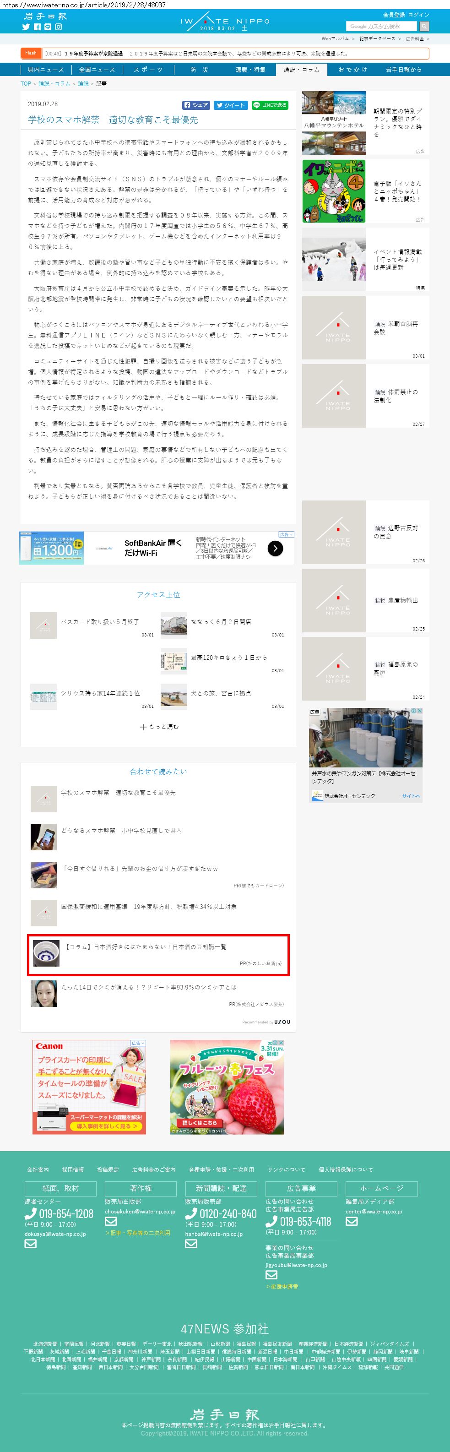
Task: Open the バスカード取り扱い5月終了 article link
Action: point(100,621)
